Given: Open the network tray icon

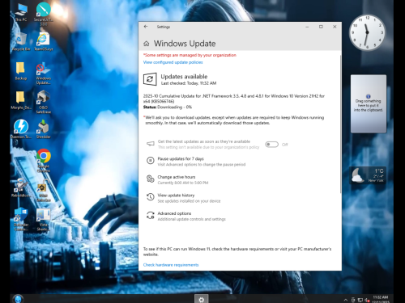Looking at the screenshot, I should [x=360, y=300].
